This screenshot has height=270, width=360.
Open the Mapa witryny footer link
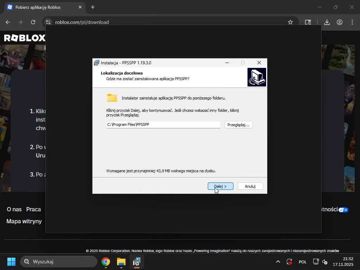[24, 221]
